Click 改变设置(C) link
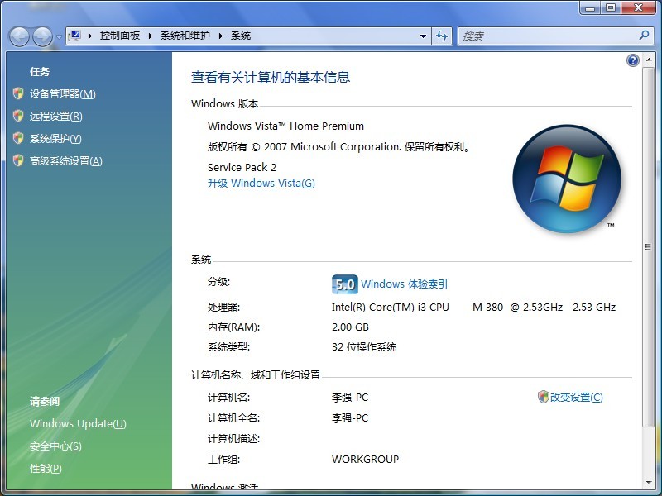 (576, 398)
